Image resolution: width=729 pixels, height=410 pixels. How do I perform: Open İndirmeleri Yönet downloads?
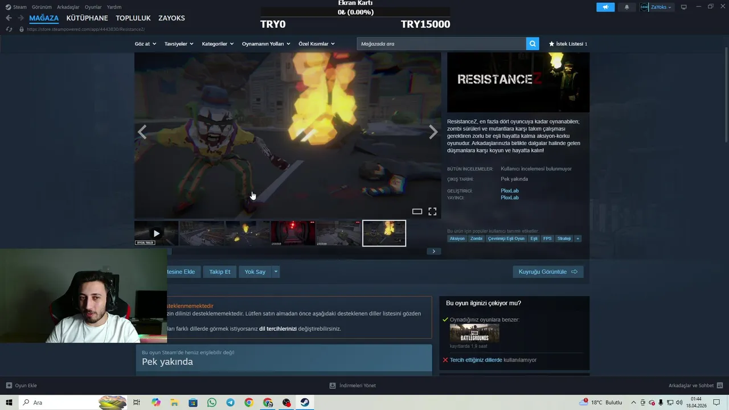(x=353, y=386)
